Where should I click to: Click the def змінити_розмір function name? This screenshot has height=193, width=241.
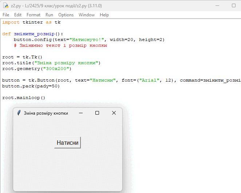[x=34, y=34]
